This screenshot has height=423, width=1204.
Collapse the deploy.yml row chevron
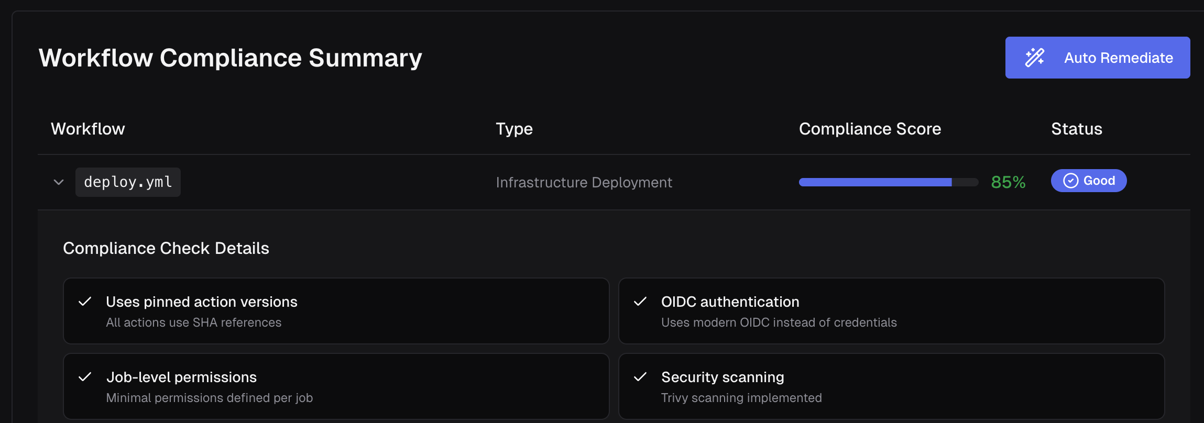59,182
